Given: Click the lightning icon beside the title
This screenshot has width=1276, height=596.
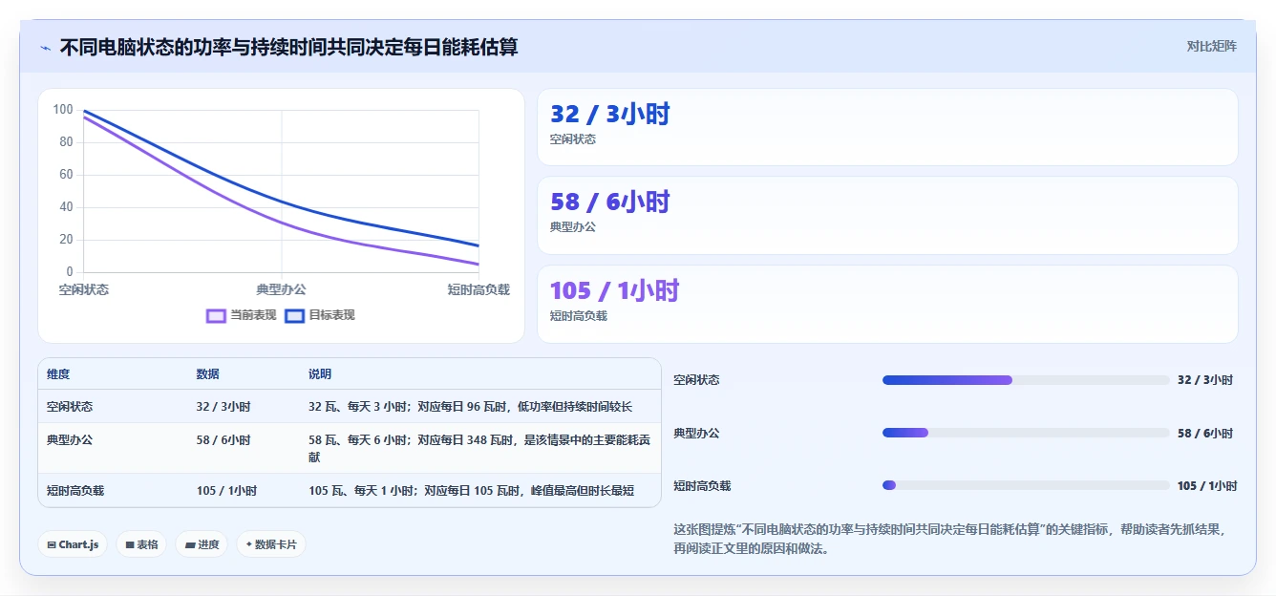Looking at the screenshot, I should point(46,48).
